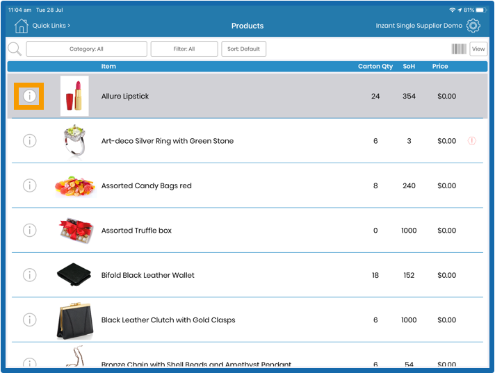Open info for Assorted Truffle box
Viewport: 495px width, 373px height.
(x=29, y=230)
